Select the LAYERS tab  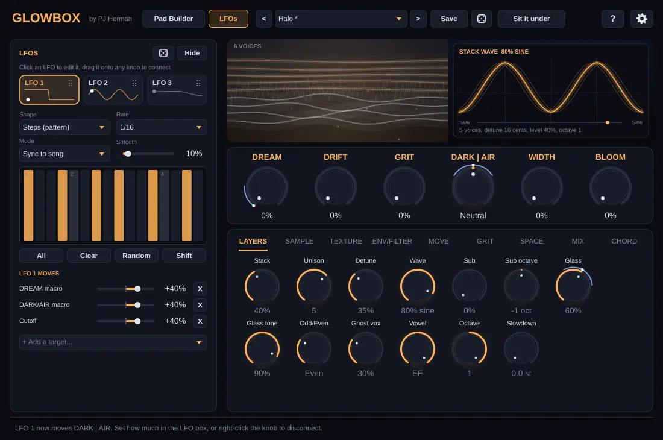253,241
